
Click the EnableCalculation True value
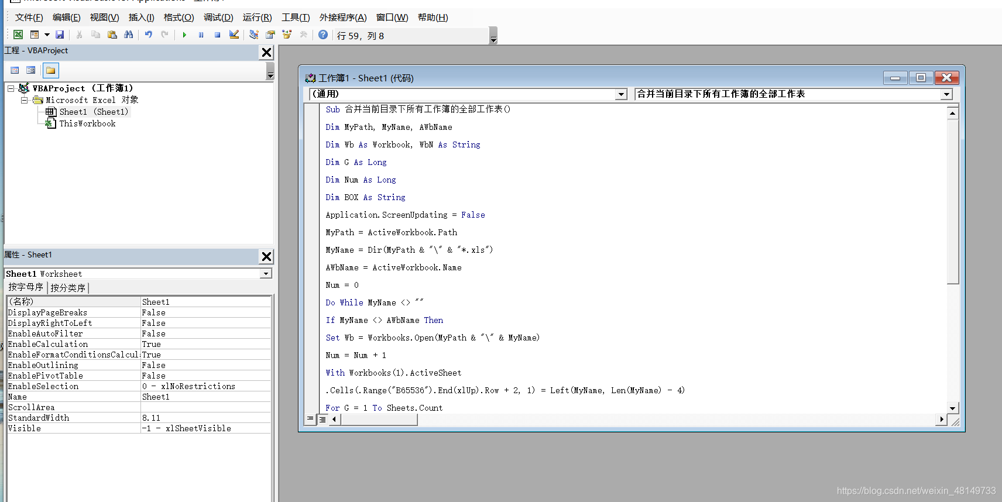(x=205, y=344)
